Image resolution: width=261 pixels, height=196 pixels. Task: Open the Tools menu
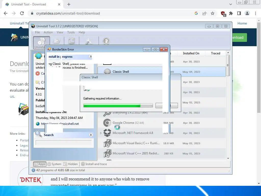pyautogui.click(x=71, y=32)
